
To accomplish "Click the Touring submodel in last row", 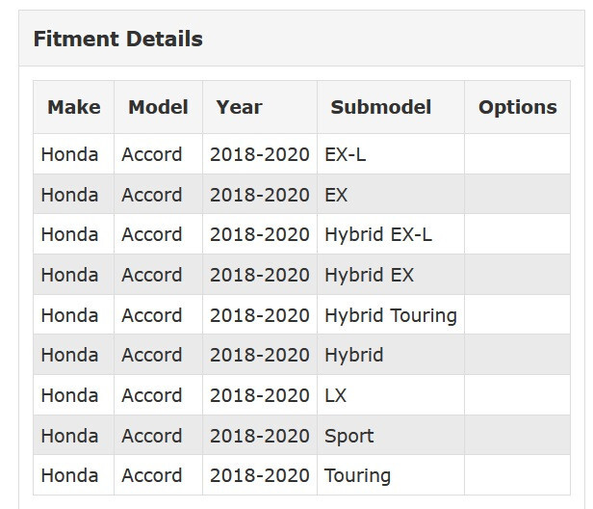I will (x=391, y=475).
